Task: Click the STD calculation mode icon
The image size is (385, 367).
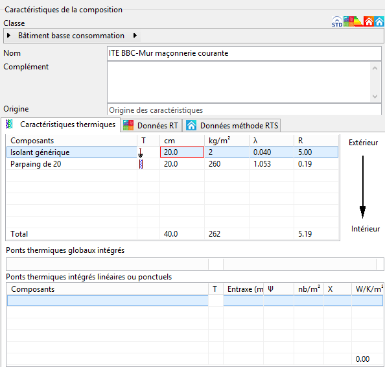Action: point(337,21)
